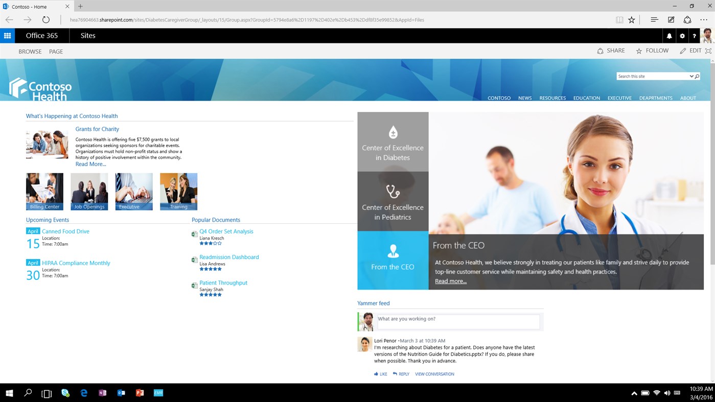Open Skype for Business in taskbar
This screenshot has width=715, height=402.
[x=65, y=393]
